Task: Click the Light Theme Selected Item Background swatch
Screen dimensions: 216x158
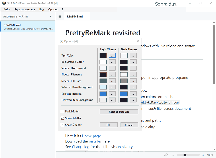Action: pos(103,87)
